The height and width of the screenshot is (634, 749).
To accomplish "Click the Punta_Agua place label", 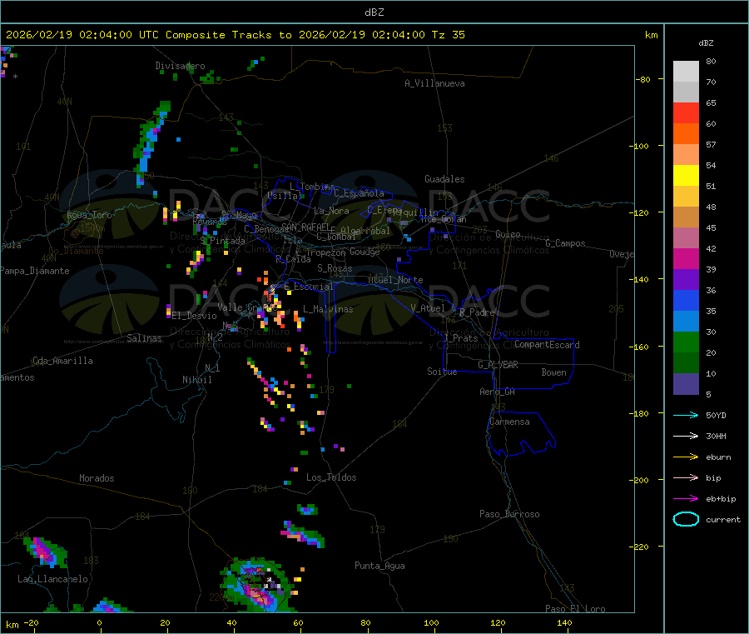I will pyautogui.click(x=379, y=566).
